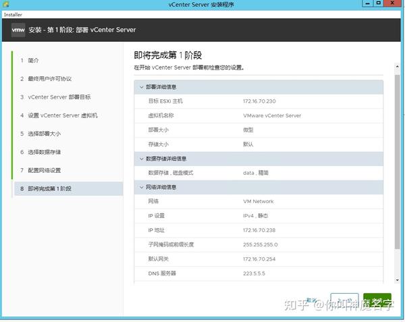Click the IP address 172.16.70.238
Viewport: 405px width, 322px height.
coord(259,230)
